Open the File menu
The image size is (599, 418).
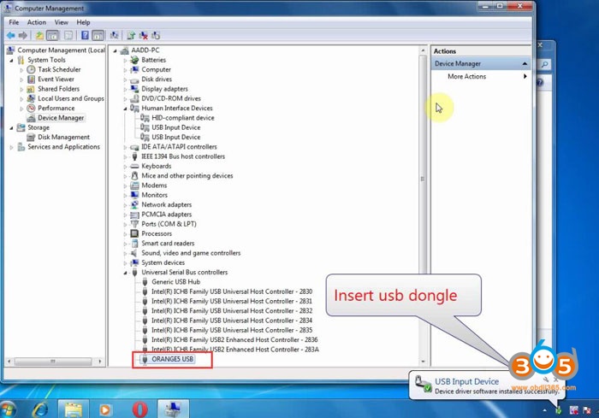[x=14, y=22]
